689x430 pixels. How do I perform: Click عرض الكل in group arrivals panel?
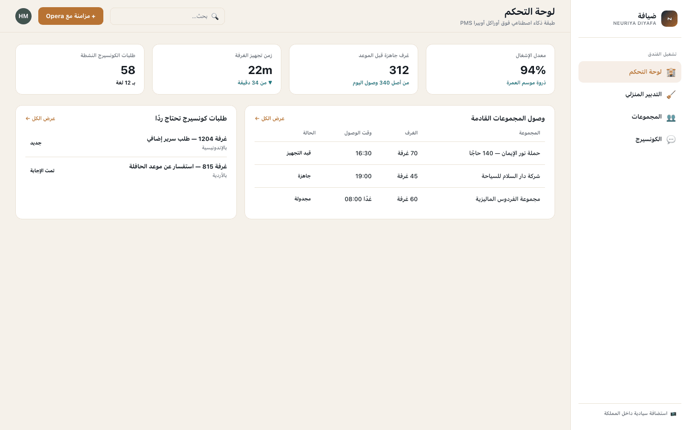pos(270,118)
